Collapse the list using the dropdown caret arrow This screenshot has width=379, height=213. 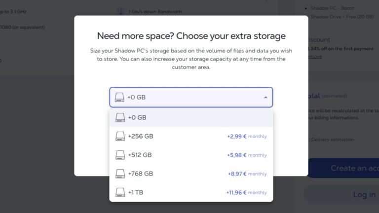click(x=265, y=97)
